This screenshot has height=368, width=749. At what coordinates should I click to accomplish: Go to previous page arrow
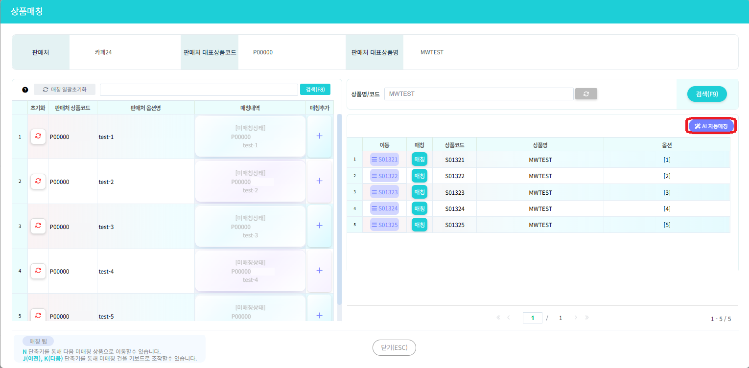click(x=509, y=318)
